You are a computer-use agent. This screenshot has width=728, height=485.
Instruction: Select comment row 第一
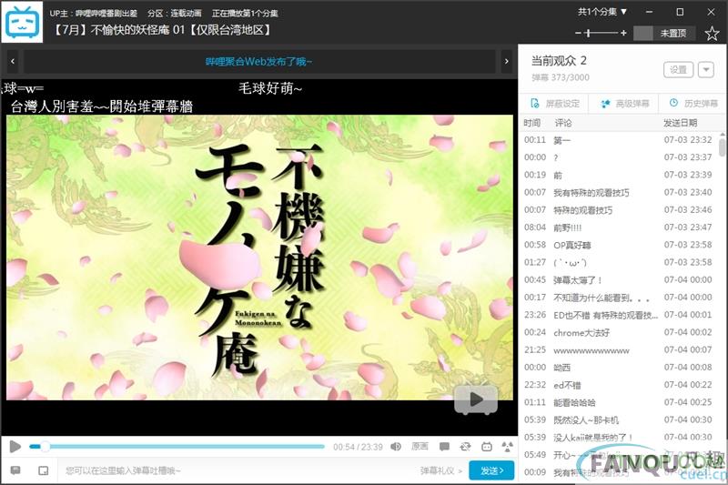[x=620, y=140]
